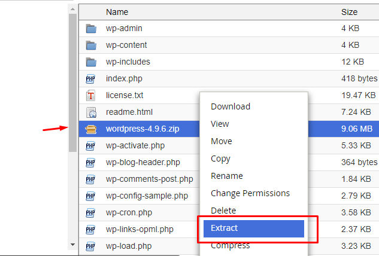Click the 1.84 KB size value
Viewport: 379px width, 256px height.
(x=356, y=179)
